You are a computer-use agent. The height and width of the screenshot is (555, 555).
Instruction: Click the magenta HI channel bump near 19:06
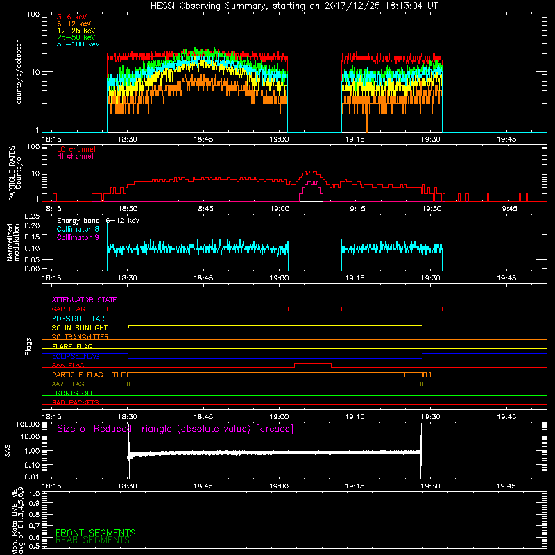point(311,191)
